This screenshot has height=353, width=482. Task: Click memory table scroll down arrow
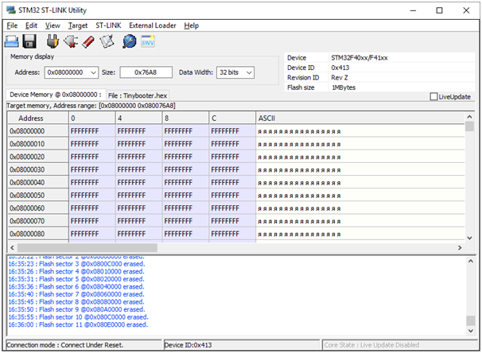[469, 238]
